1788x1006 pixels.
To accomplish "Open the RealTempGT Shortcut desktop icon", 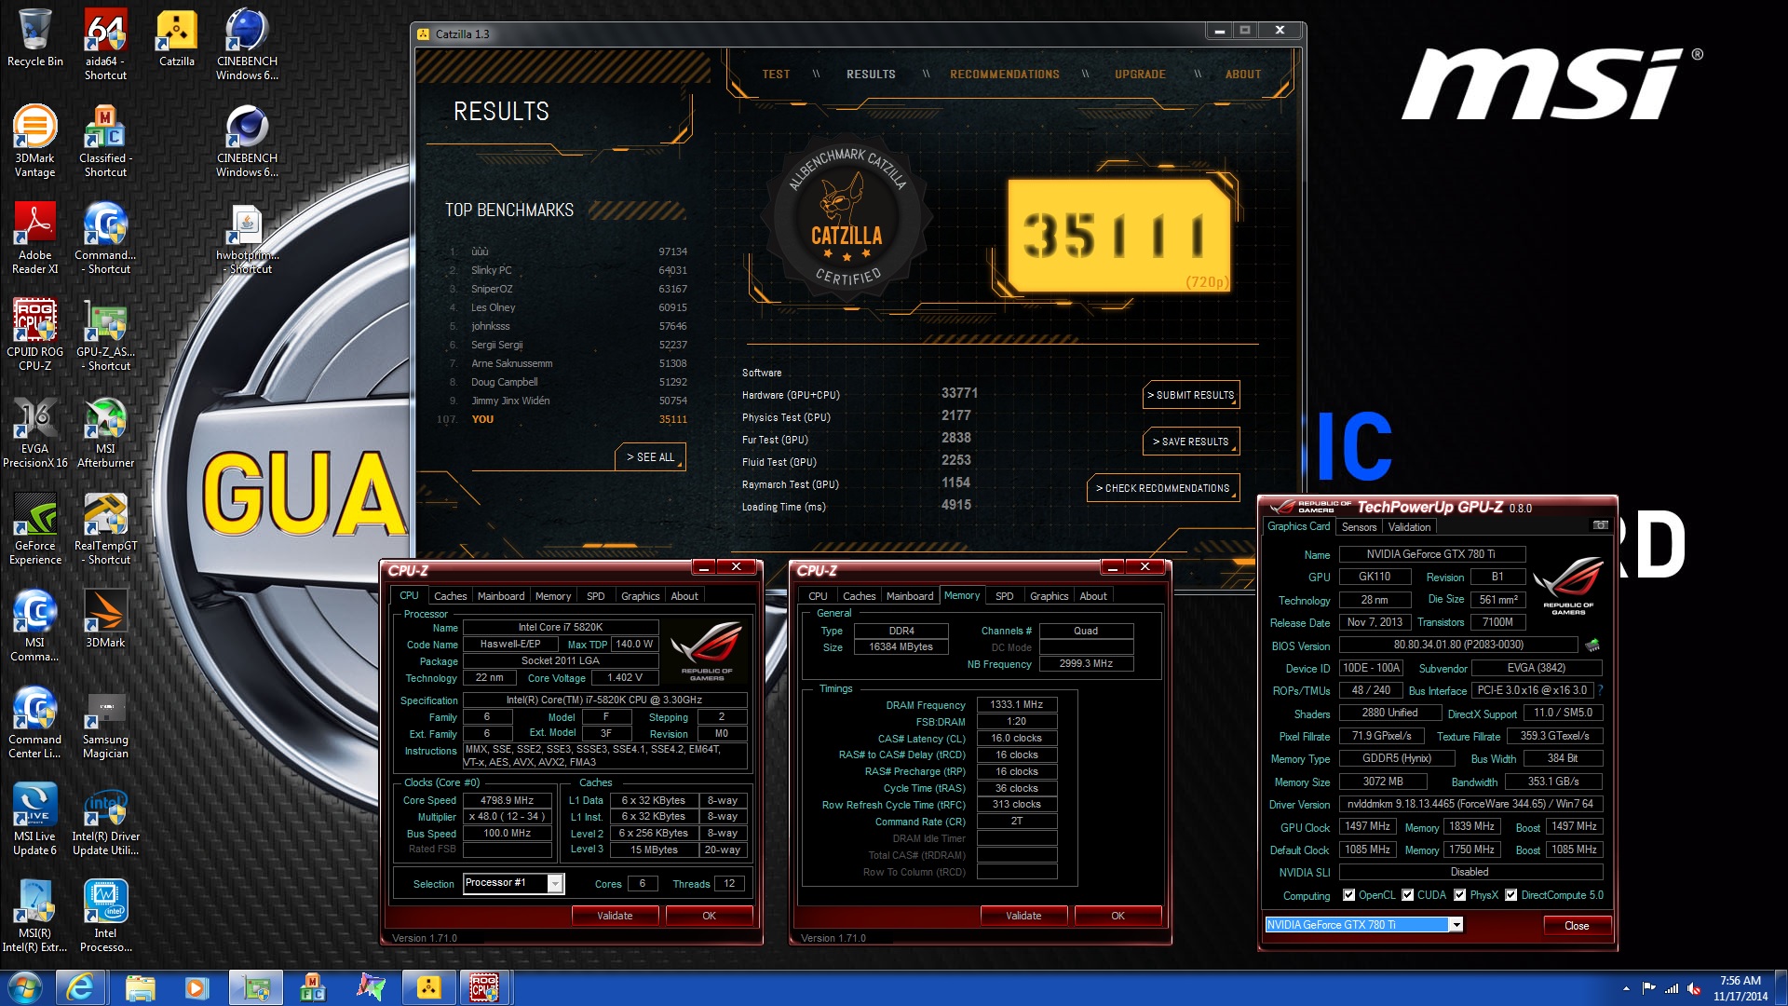I will pos(105,528).
